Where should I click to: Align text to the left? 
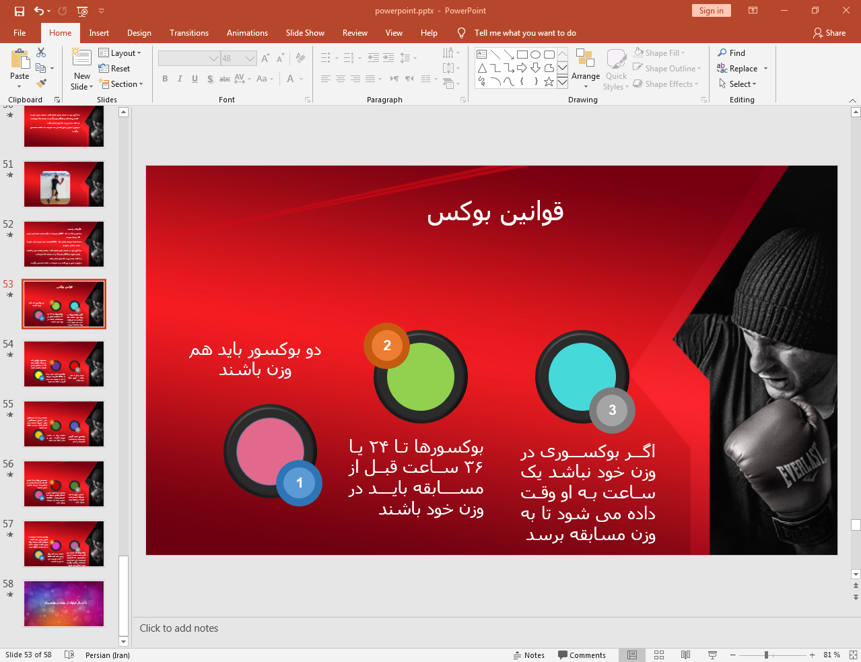coord(325,79)
